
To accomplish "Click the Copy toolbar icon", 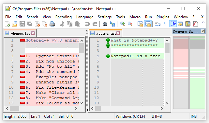I will 69,24.
